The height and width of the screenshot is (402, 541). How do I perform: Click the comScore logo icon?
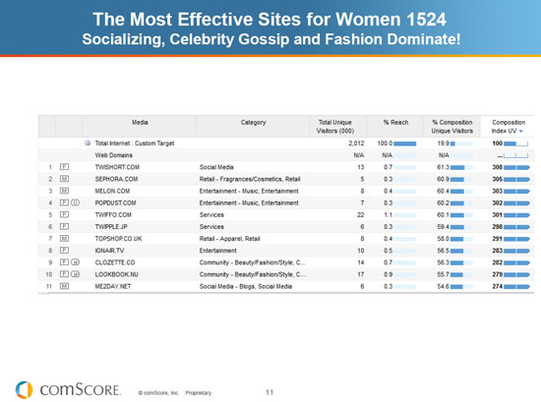click(x=25, y=390)
